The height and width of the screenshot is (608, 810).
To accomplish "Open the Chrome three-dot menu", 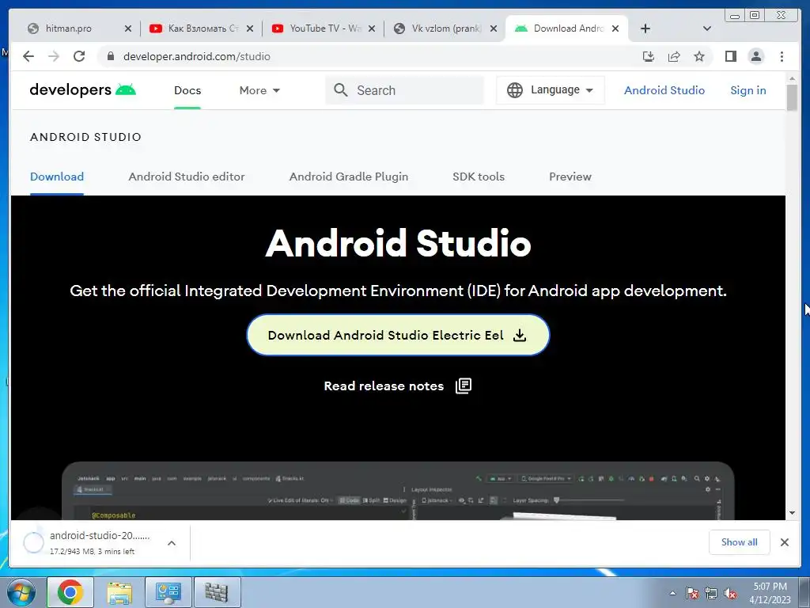I will (782, 56).
